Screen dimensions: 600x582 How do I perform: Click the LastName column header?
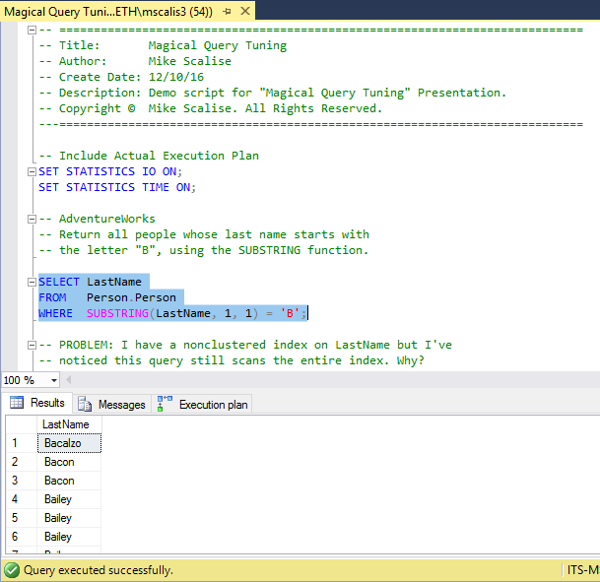click(x=69, y=424)
